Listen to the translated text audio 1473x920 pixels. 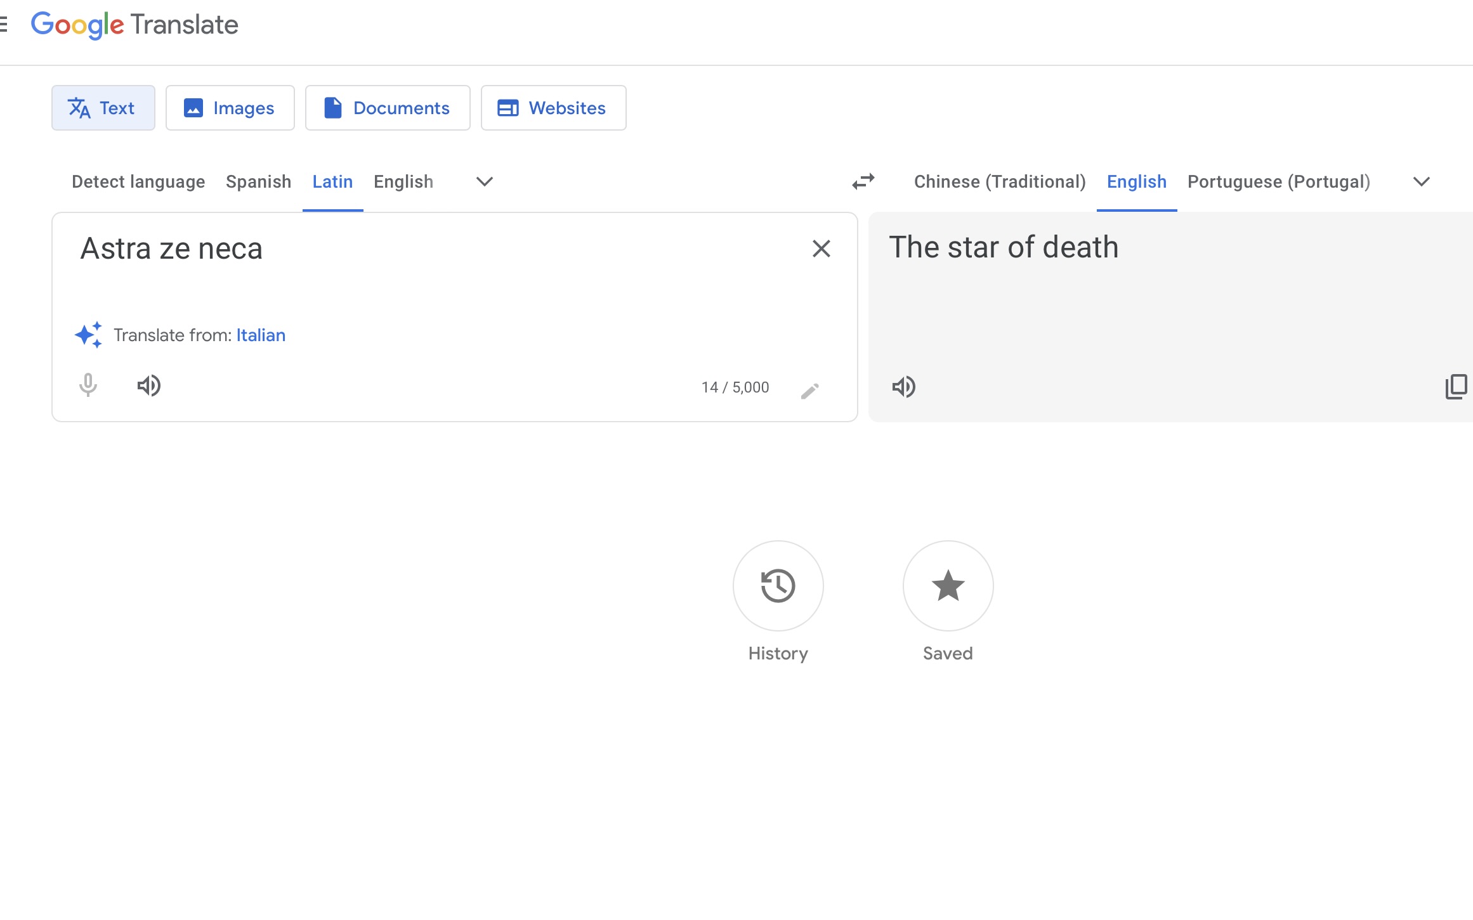coord(903,387)
